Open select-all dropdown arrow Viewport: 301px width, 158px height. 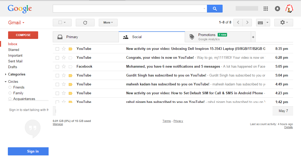[x=65, y=22]
